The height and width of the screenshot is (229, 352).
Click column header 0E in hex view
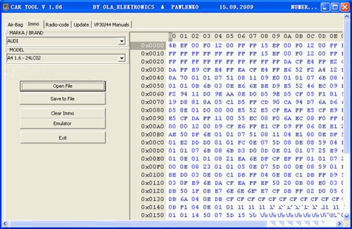[x=333, y=36]
